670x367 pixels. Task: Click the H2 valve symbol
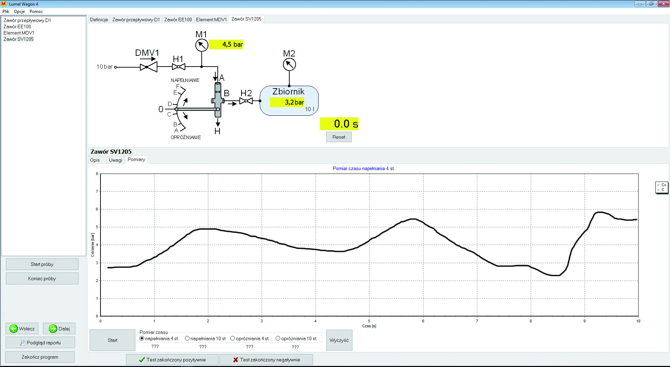click(x=246, y=101)
